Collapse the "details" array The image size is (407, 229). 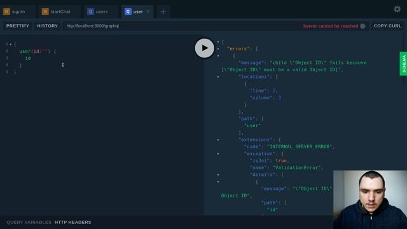pos(218,175)
